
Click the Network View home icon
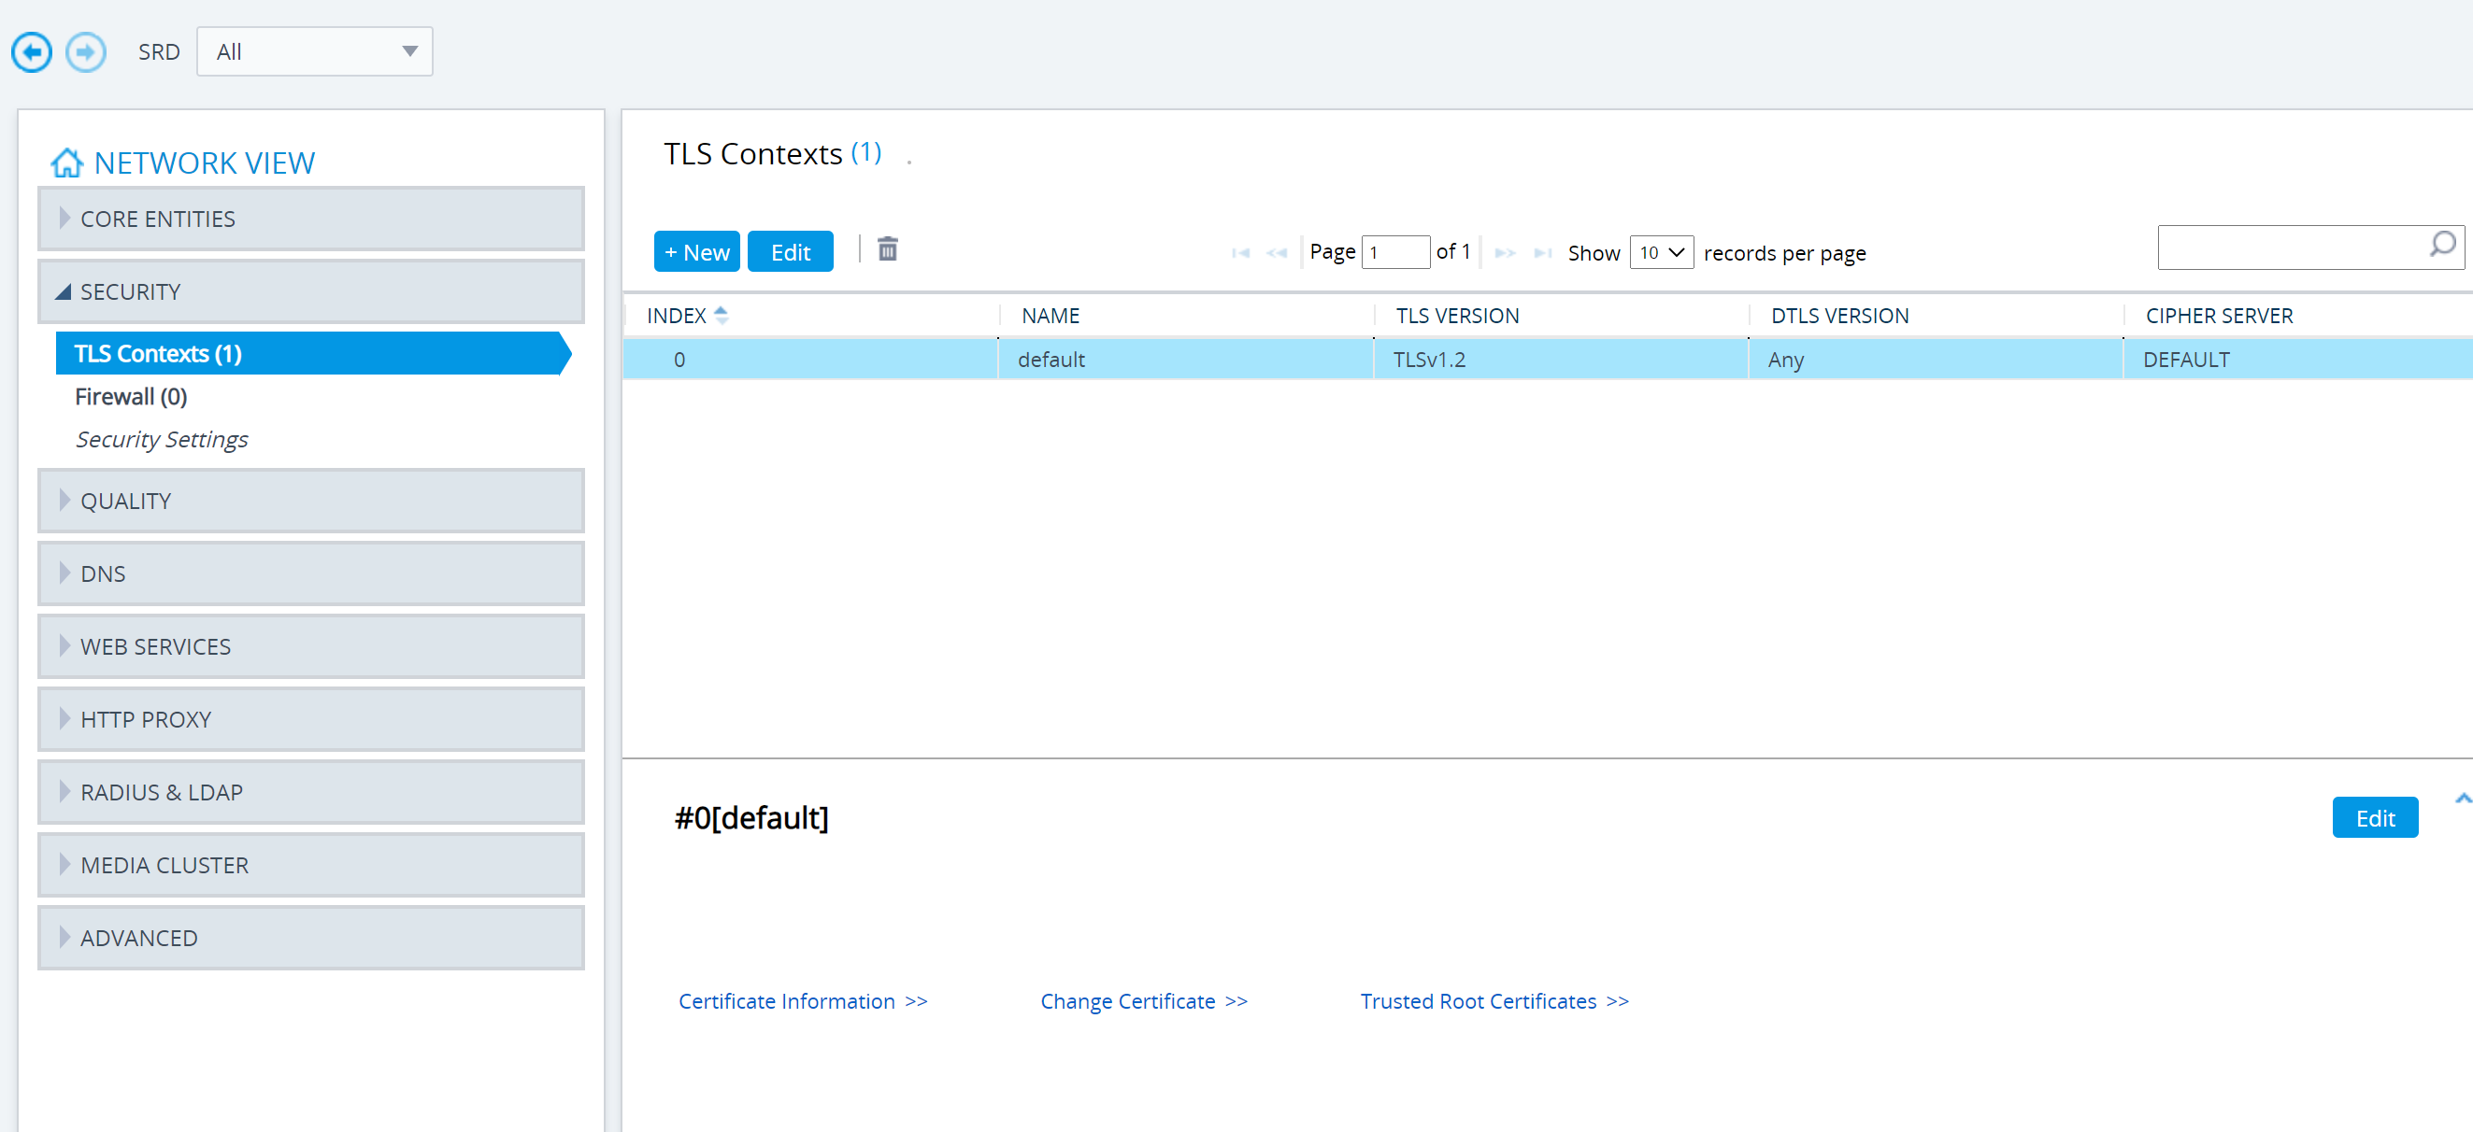(66, 163)
